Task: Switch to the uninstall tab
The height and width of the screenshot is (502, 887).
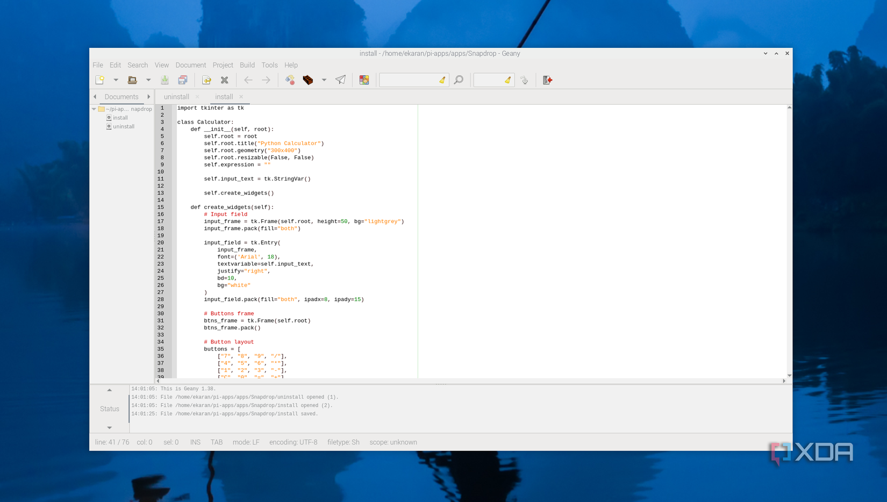Action: 176,97
